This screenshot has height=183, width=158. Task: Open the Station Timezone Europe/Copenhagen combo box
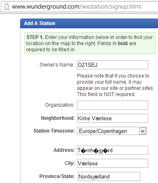[112, 131]
